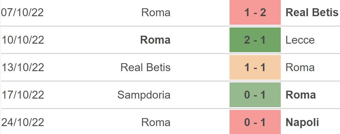Click the 13/10/22 match date
The width and height of the screenshot is (340, 134).
pos(22,67)
